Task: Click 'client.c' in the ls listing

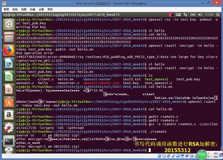Action: 46,79
